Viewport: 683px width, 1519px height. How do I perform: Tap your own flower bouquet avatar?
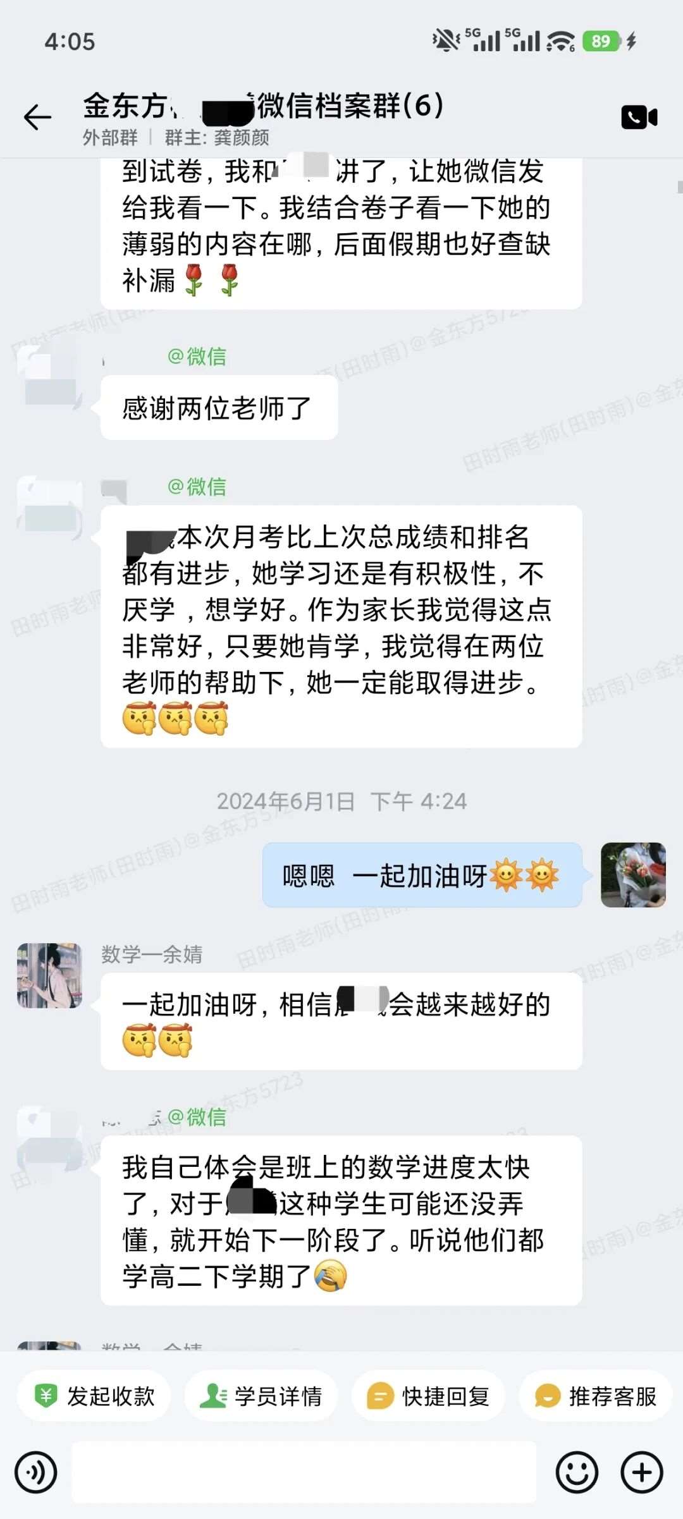[x=633, y=875]
